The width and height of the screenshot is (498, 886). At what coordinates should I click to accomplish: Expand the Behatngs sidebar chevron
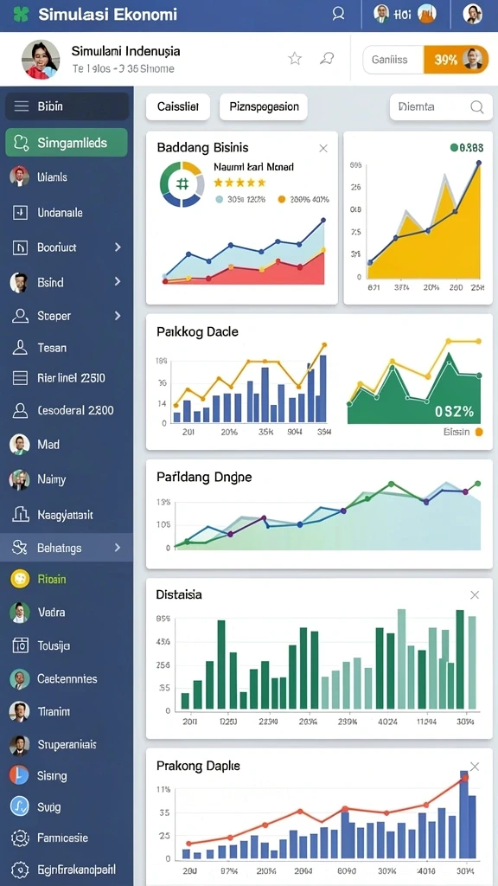click(x=118, y=547)
